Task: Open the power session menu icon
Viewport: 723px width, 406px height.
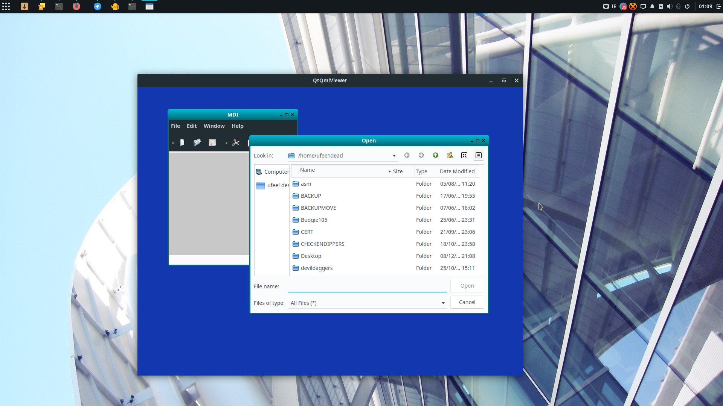Action: pos(687,6)
